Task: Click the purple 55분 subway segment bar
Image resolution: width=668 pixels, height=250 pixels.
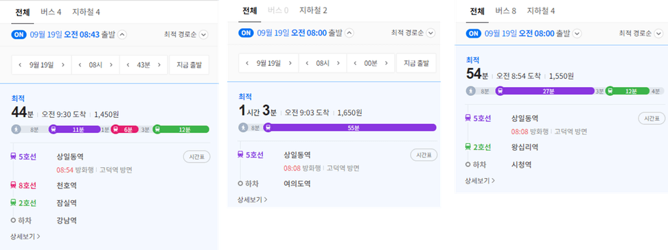Action: [352, 127]
